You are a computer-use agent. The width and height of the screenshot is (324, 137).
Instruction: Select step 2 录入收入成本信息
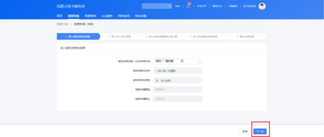[x=121, y=36]
